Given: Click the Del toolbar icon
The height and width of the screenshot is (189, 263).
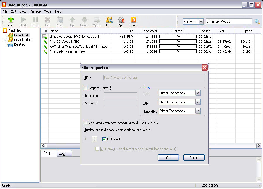Looking at the screenshot, I should click(47, 20).
